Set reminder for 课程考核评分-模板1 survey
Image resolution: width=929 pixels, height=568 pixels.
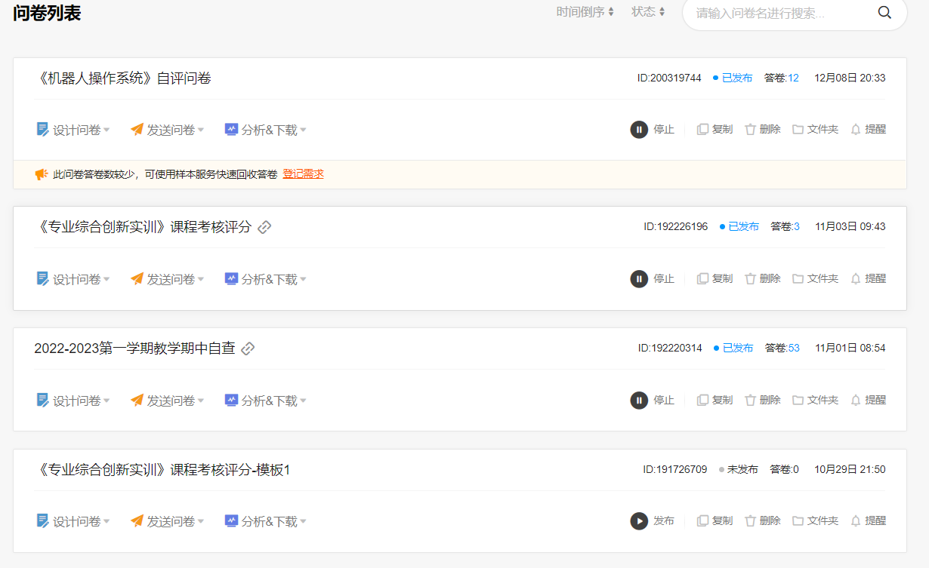coord(868,521)
